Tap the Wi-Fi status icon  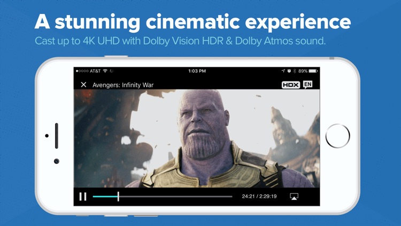click(x=105, y=71)
